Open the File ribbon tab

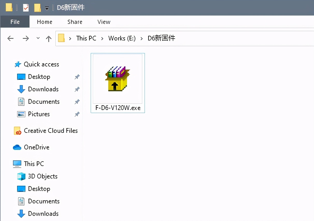click(15, 22)
